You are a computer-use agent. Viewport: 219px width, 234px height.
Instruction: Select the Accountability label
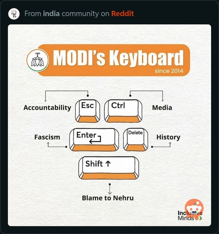[x=47, y=108]
